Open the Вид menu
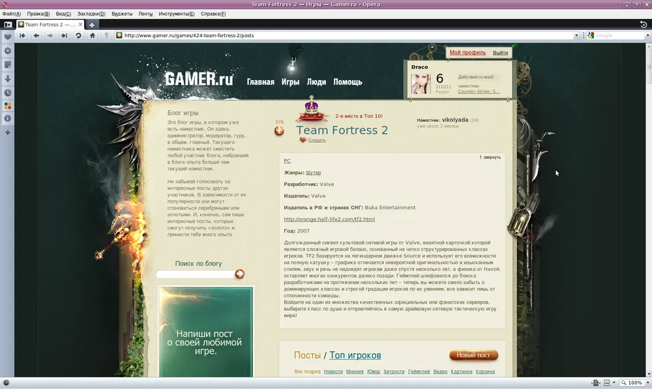This screenshot has width=652, height=389. click(63, 14)
